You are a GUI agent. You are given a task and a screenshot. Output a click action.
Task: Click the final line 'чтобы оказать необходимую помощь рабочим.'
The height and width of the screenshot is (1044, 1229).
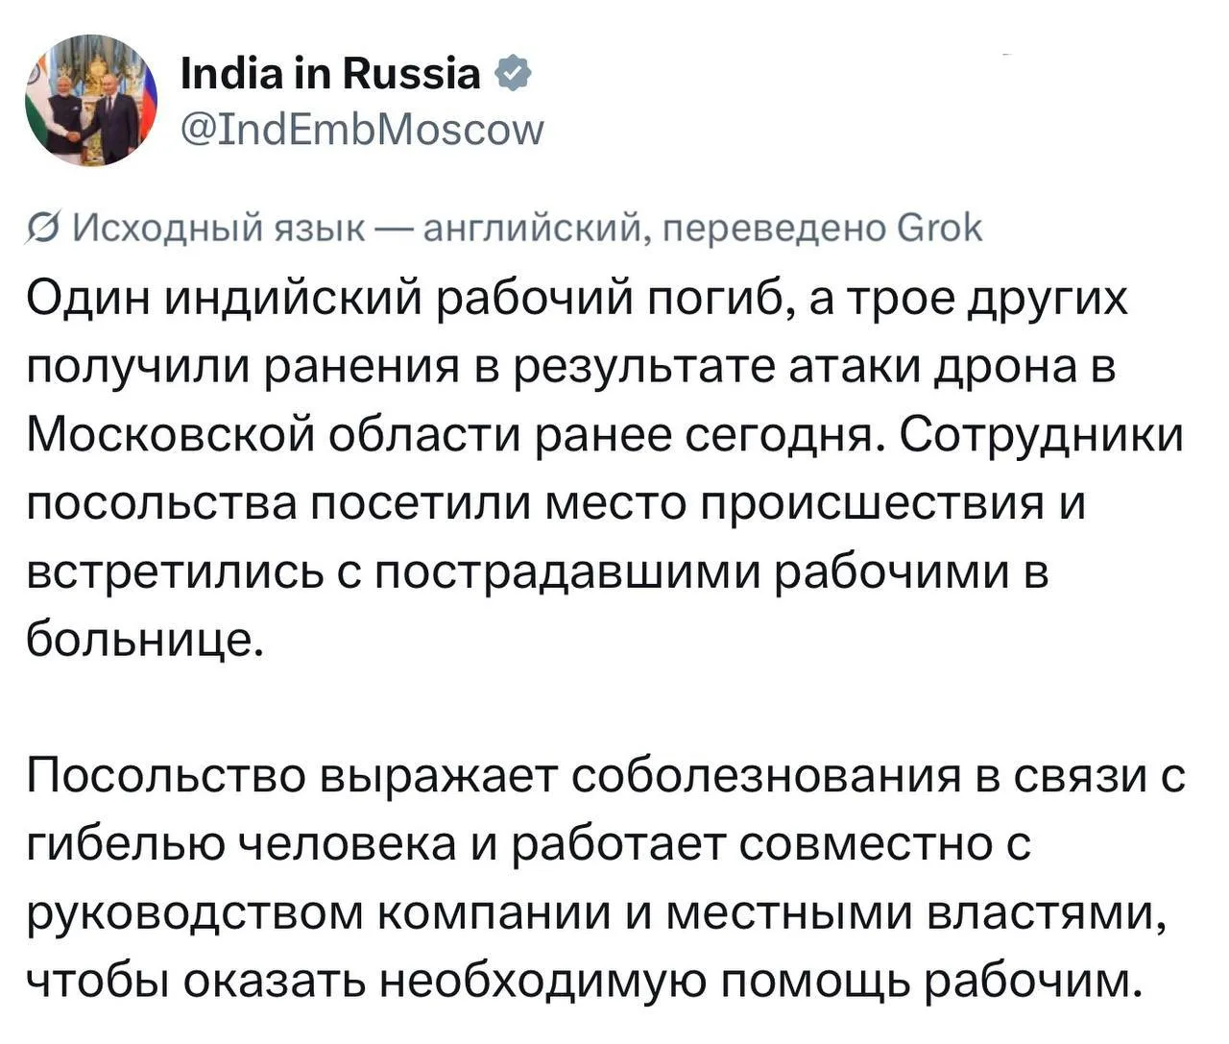click(586, 982)
